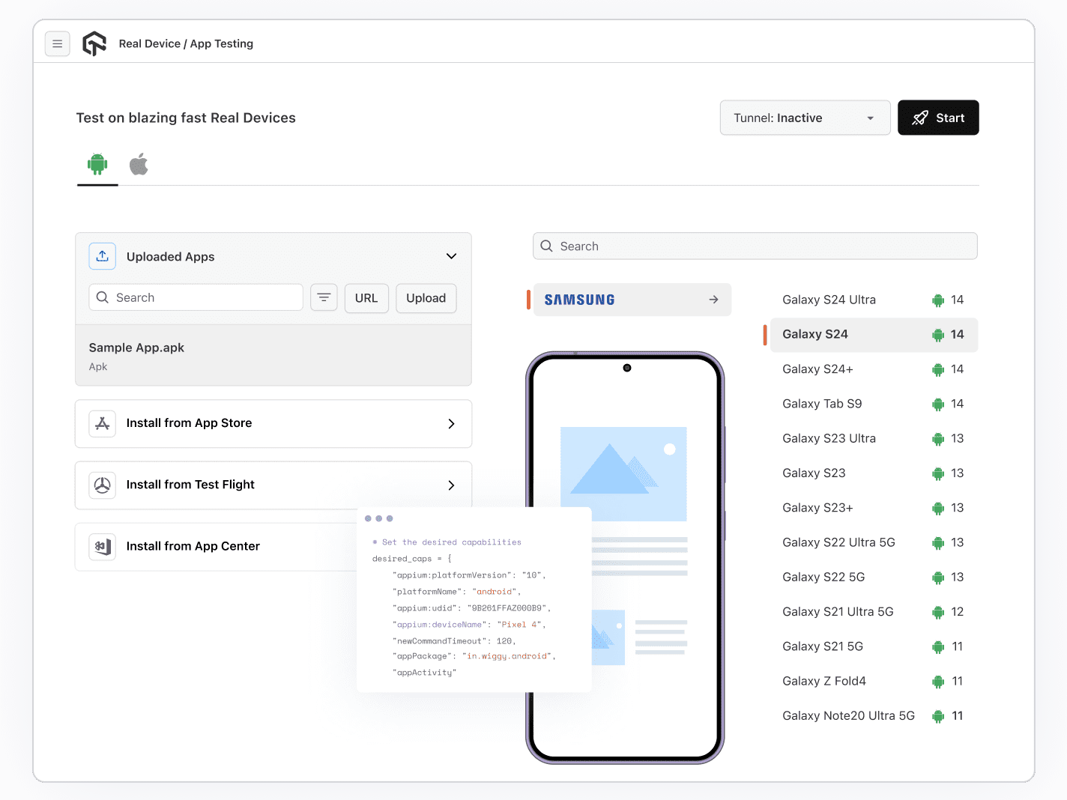The image size is (1067, 800).
Task: Select Galaxy S22 5G device
Action: [874, 577]
